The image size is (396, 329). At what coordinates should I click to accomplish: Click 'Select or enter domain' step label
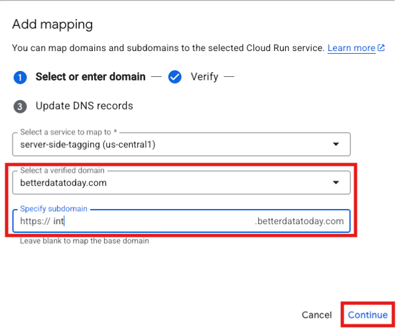[x=90, y=77]
